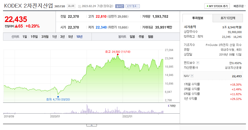Click the NAV help question-mark icon

coord(192,76)
